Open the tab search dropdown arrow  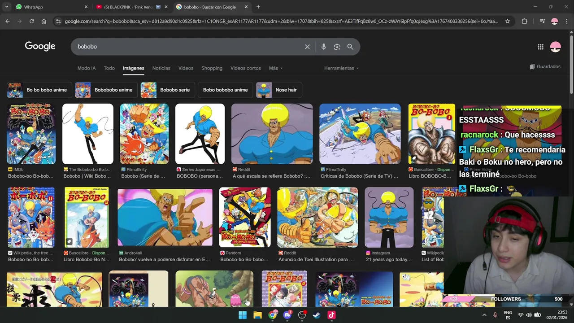pos(7,7)
